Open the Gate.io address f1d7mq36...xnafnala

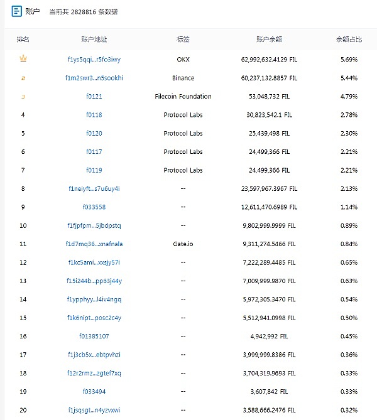tap(94, 244)
